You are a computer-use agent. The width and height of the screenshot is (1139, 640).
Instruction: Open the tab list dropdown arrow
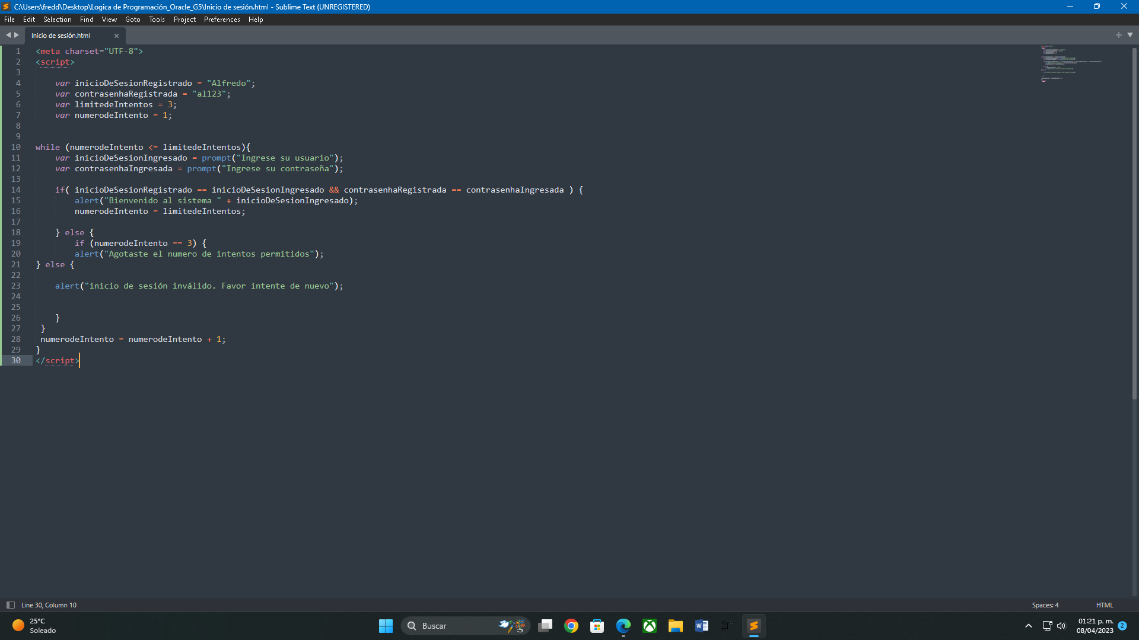(1130, 35)
